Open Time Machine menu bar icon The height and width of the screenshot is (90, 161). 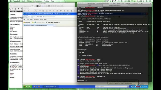pos(122,1)
